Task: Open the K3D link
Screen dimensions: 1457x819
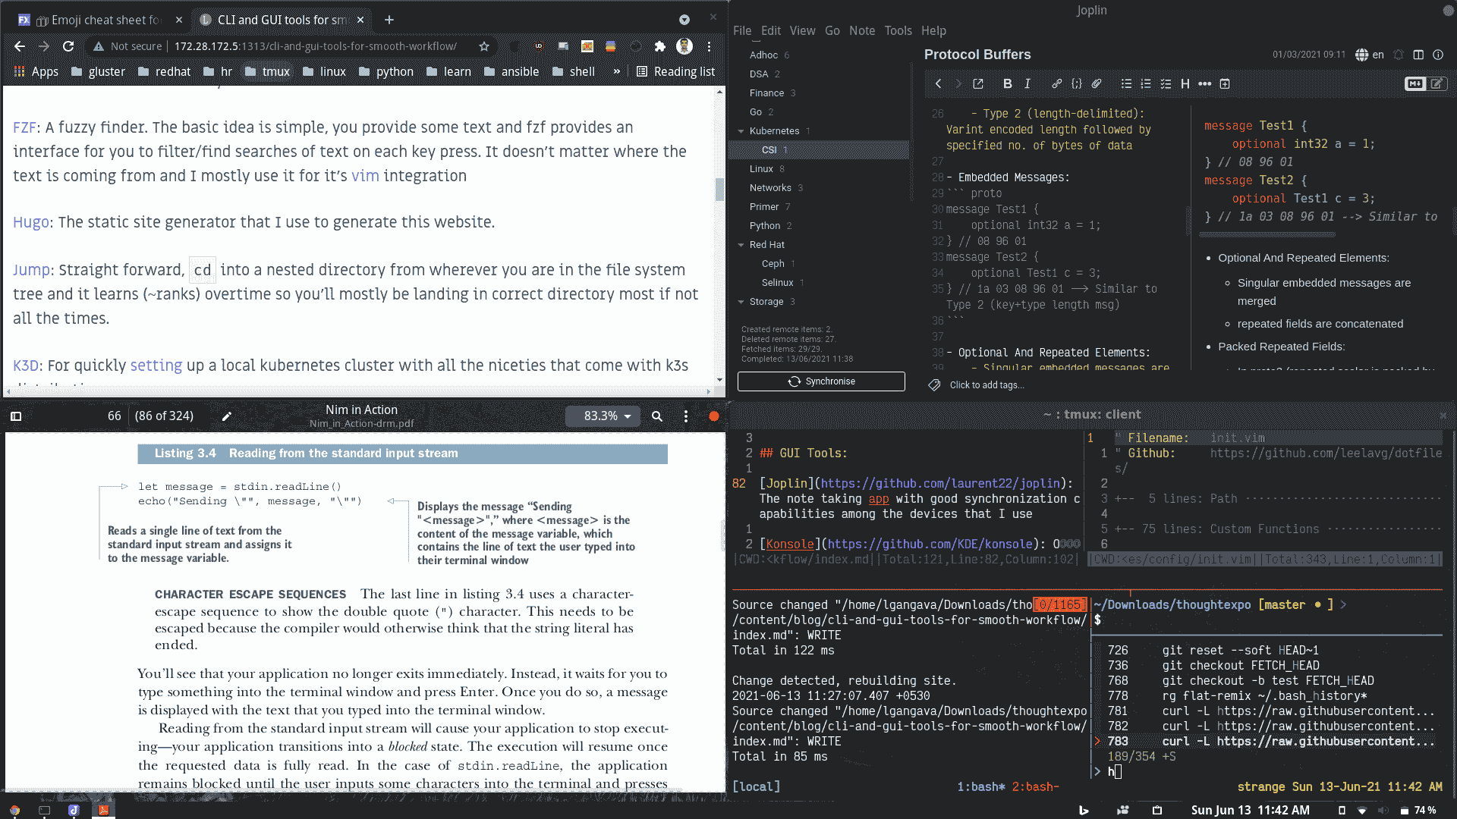Action: coord(26,366)
